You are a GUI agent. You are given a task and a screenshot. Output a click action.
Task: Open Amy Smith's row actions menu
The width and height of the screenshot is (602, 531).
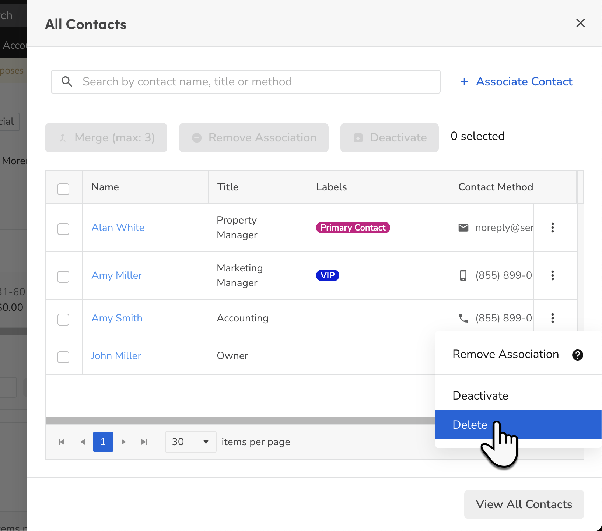tap(553, 318)
